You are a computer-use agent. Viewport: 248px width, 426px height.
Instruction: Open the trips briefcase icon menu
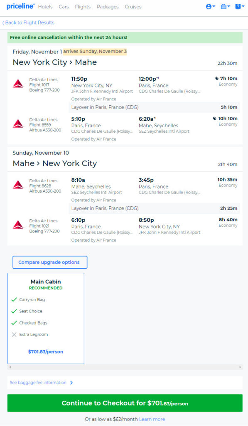coord(225,7)
